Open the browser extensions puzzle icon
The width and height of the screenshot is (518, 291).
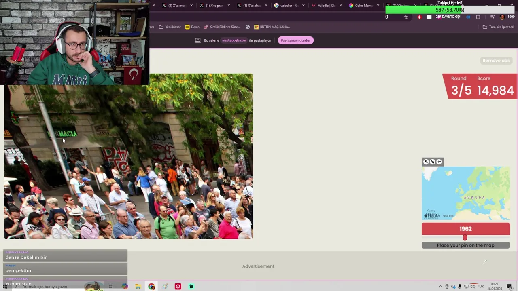tap(478, 17)
